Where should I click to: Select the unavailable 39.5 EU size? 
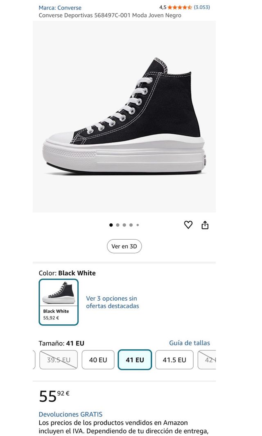click(x=58, y=360)
